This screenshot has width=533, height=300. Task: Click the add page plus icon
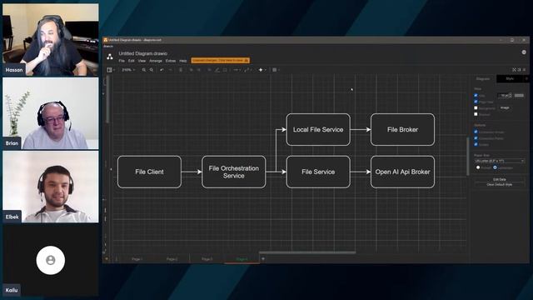tap(263, 259)
